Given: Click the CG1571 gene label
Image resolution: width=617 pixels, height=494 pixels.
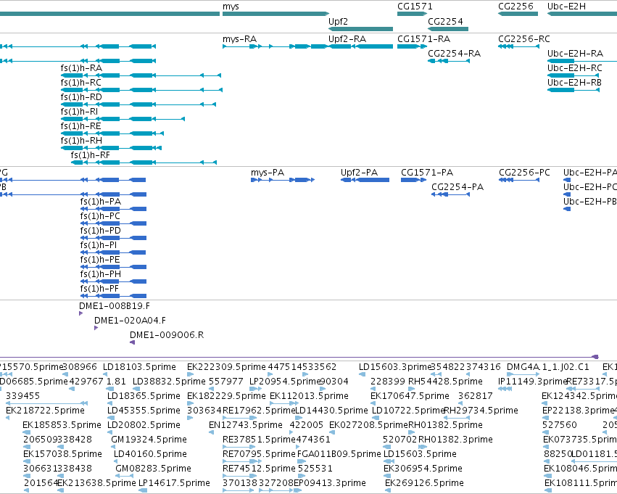Looking at the screenshot, I should 415,7.
